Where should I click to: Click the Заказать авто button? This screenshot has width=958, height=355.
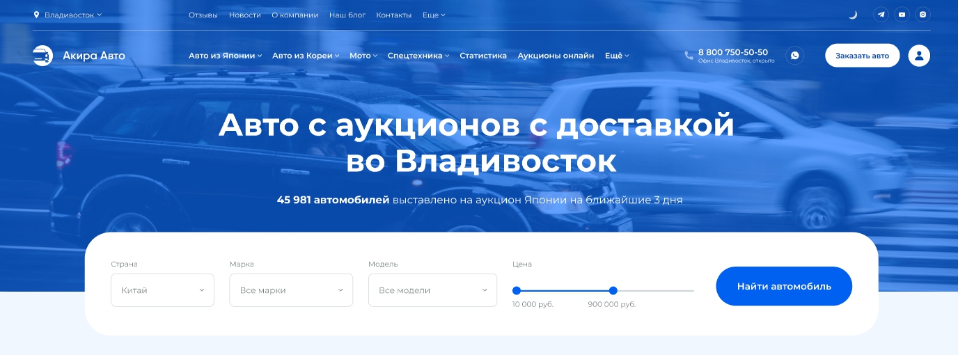coord(863,56)
